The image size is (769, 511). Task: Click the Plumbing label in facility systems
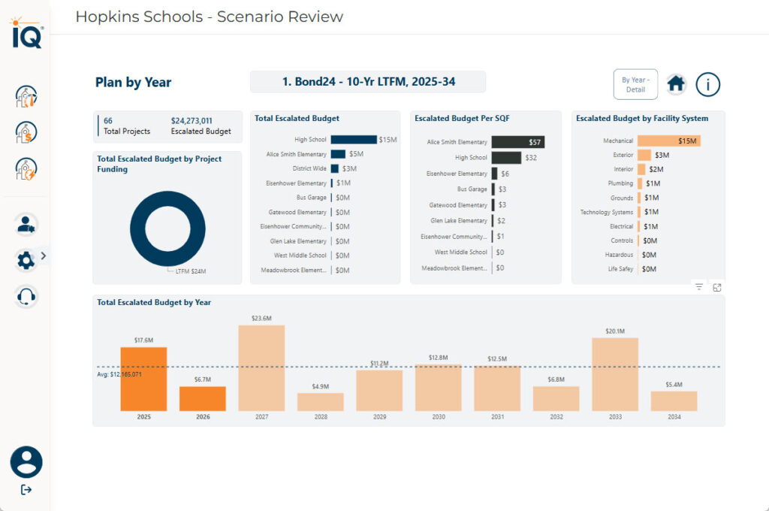click(x=620, y=183)
